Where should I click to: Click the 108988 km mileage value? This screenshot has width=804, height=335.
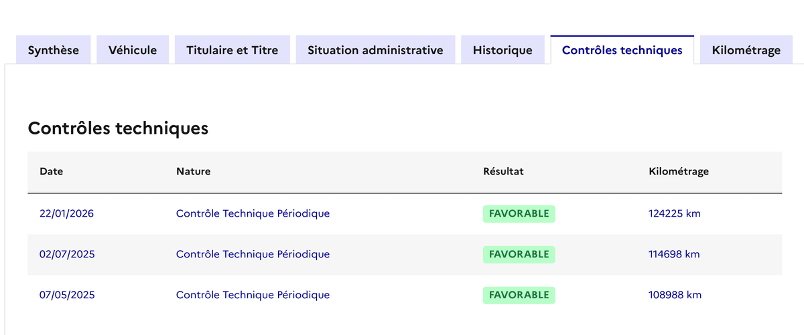(x=675, y=295)
